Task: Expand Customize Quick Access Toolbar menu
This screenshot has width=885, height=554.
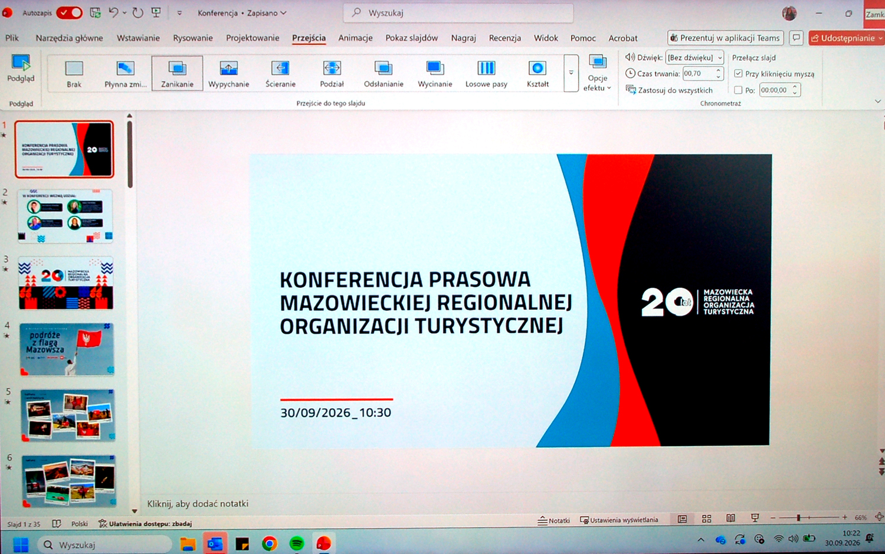Action: tap(179, 13)
